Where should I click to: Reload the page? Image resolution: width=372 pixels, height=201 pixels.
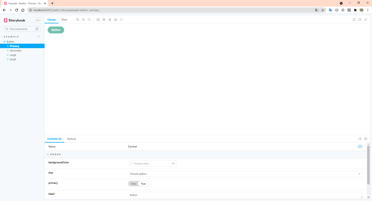(17, 10)
